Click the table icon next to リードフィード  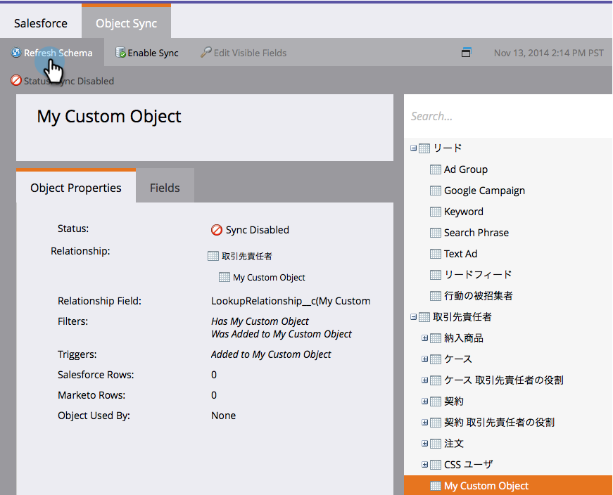click(436, 275)
